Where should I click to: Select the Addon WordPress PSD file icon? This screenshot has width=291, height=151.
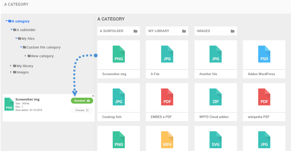pyautogui.click(x=264, y=54)
